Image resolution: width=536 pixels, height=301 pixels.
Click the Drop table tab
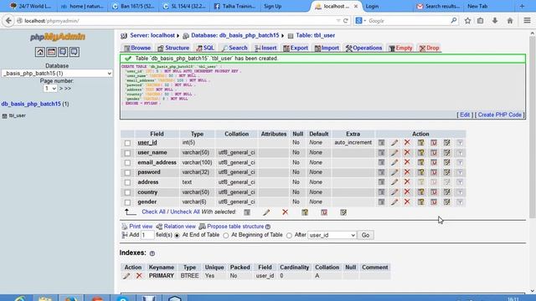tap(430, 48)
